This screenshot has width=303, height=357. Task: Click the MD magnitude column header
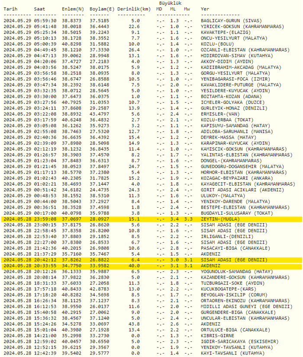[159, 9]
